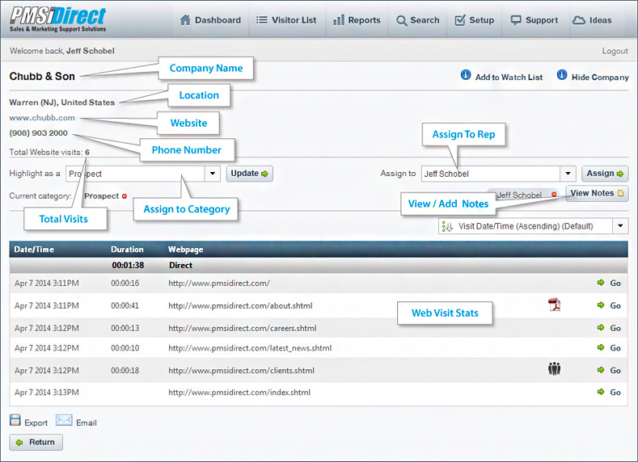
Task: Click the http://www.pmsidirect.com/careers.shtml URL text
Action: 243,328
